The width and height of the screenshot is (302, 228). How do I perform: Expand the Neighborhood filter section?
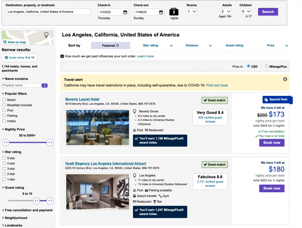pyautogui.click(x=16, y=218)
